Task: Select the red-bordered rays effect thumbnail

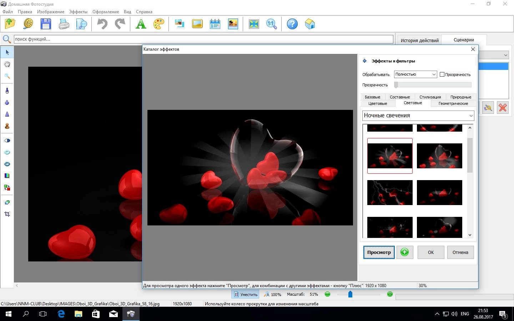Action: [x=390, y=156]
